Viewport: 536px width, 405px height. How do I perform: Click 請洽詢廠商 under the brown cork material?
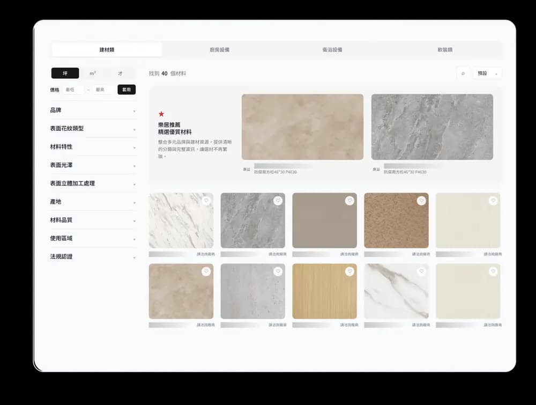[421, 254]
